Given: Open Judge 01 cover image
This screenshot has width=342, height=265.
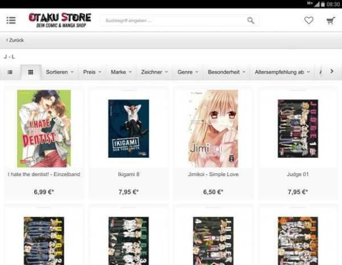Looking at the screenshot, I should pyautogui.click(x=298, y=129).
